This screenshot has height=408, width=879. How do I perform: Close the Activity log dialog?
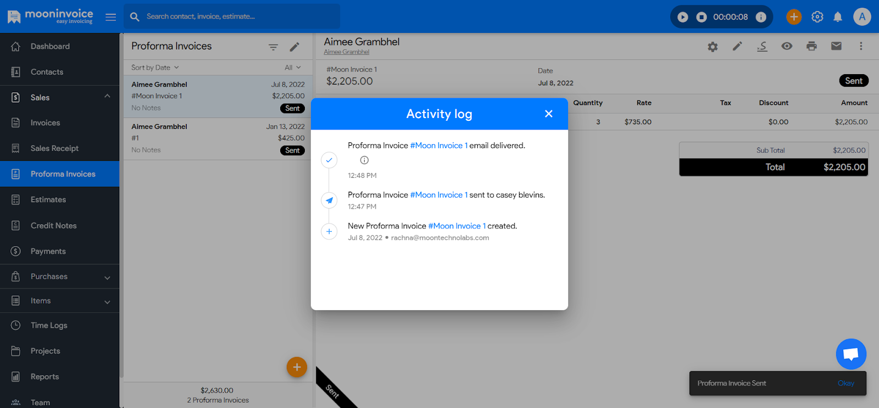548,114
